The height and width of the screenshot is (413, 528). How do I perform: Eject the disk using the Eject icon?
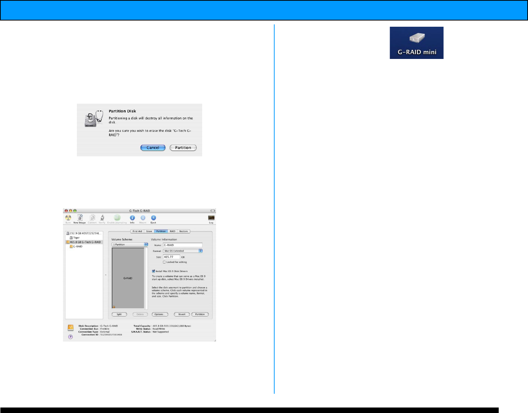(x=153, y=218)
